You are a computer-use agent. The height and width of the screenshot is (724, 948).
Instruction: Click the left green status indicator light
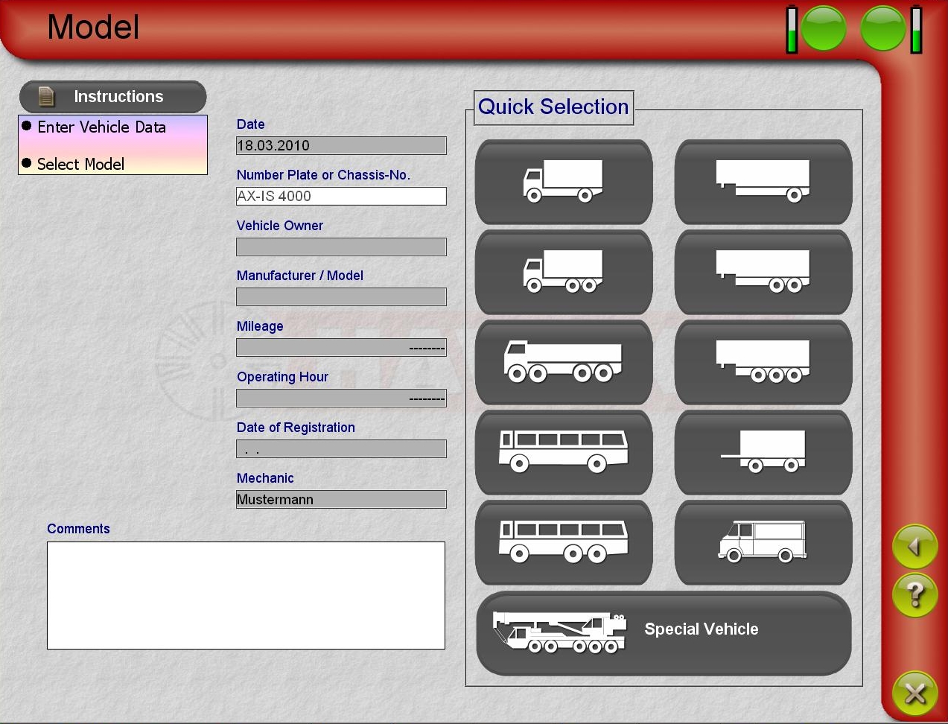[x=823, y=29]
